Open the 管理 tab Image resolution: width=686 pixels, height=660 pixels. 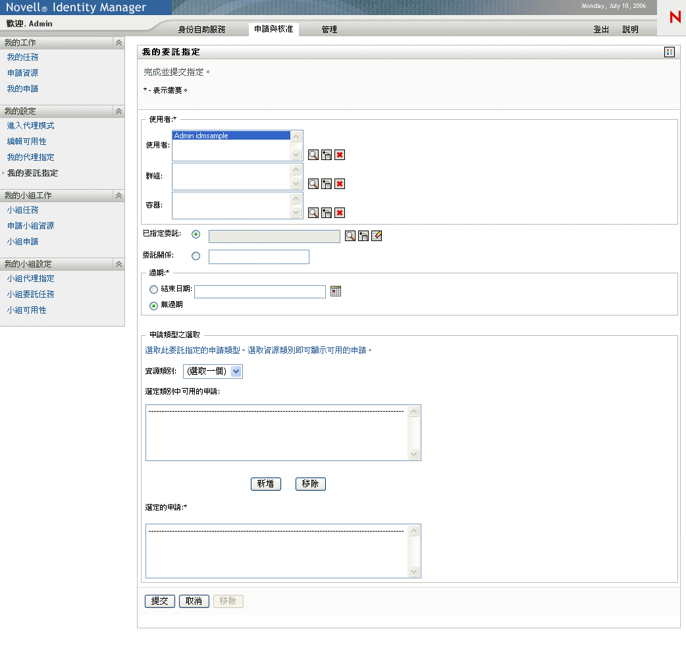pos(329,30)
